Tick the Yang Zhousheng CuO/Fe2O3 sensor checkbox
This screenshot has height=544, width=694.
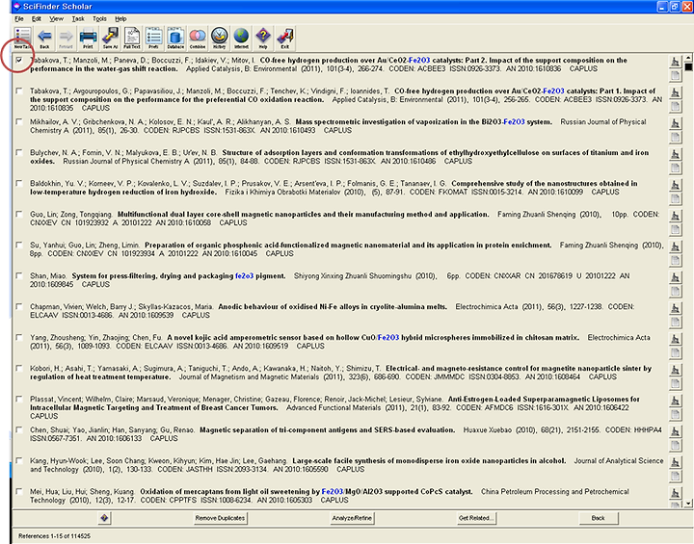tap(19, 337)
